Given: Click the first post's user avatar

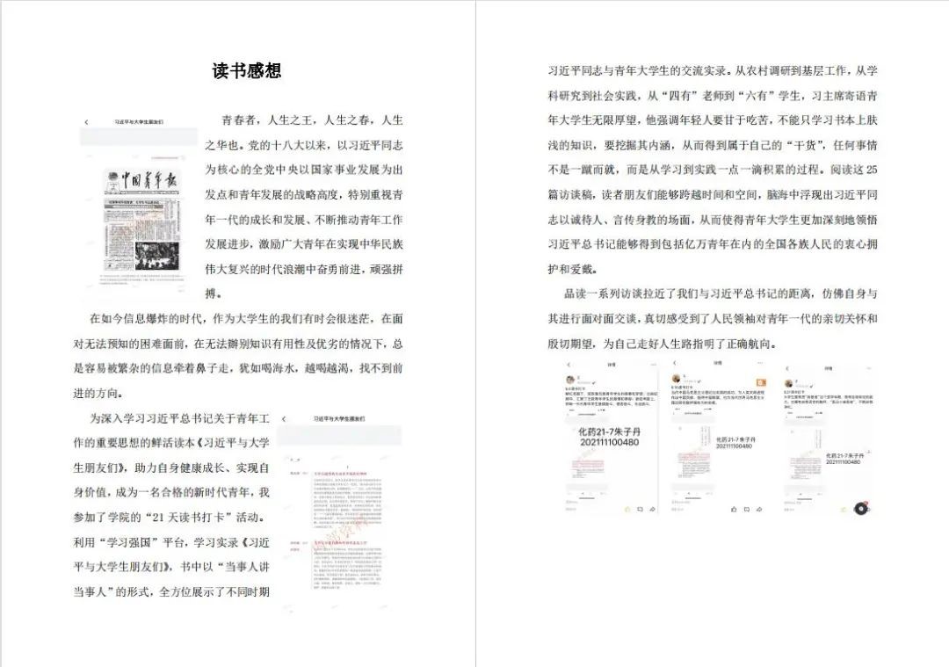Looking at the screenshot, I should coord(569,380).
